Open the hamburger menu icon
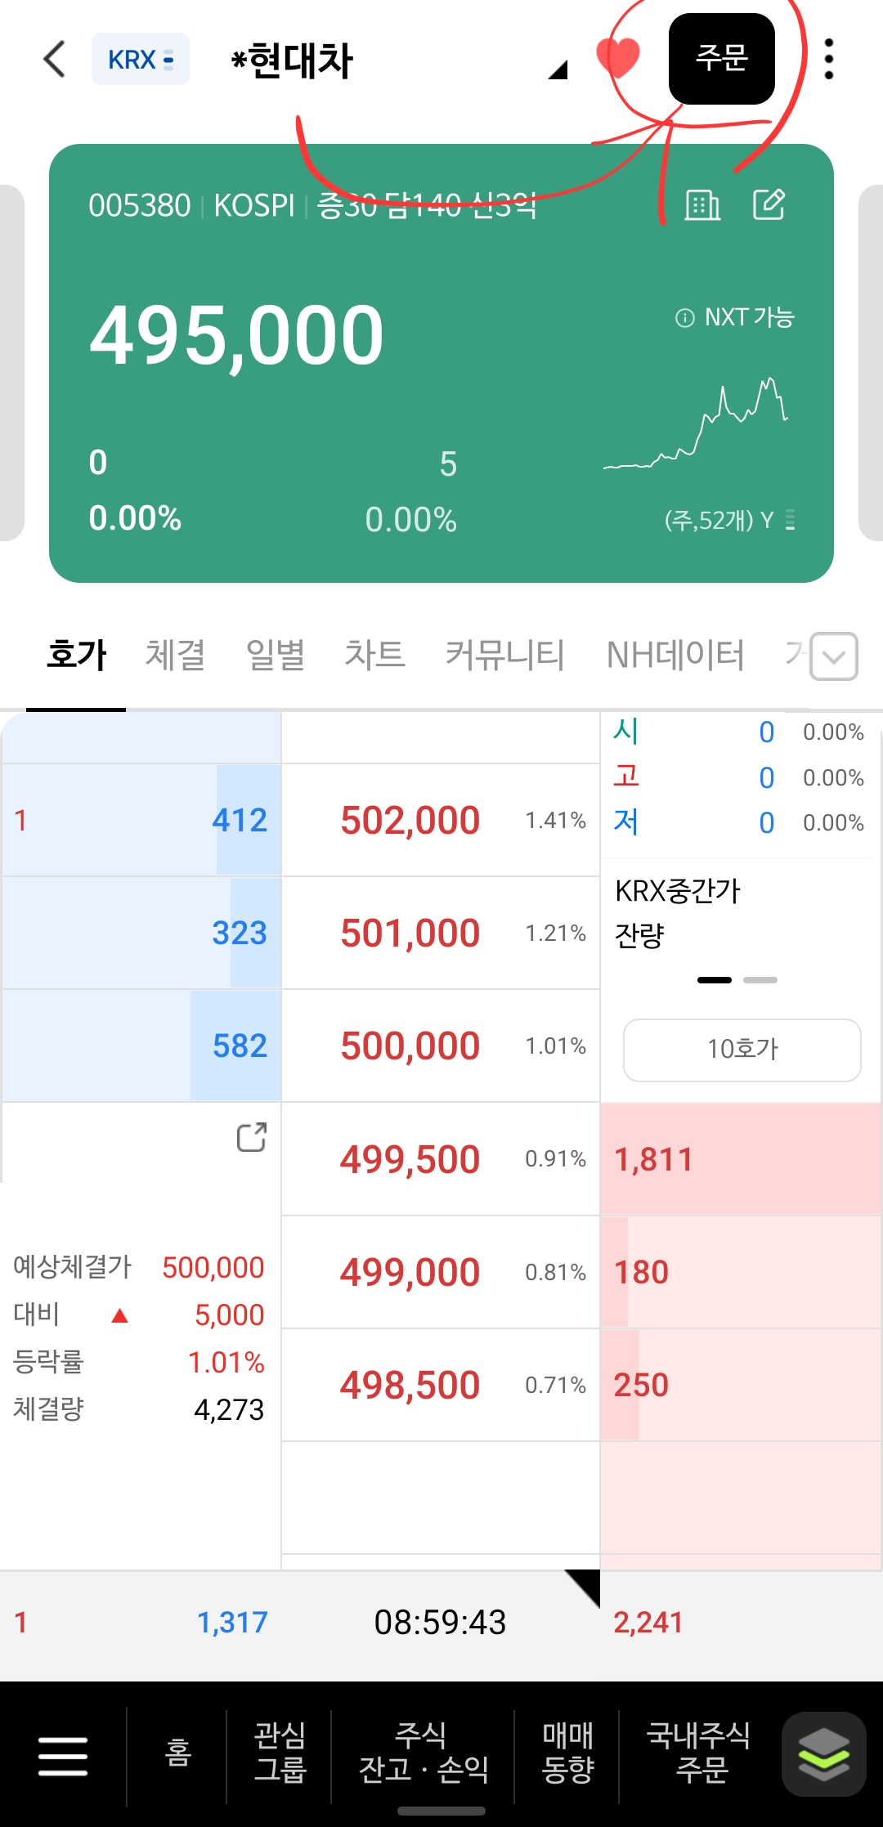This screenshot has width=883, height=1827. [x=63, y=1756]
